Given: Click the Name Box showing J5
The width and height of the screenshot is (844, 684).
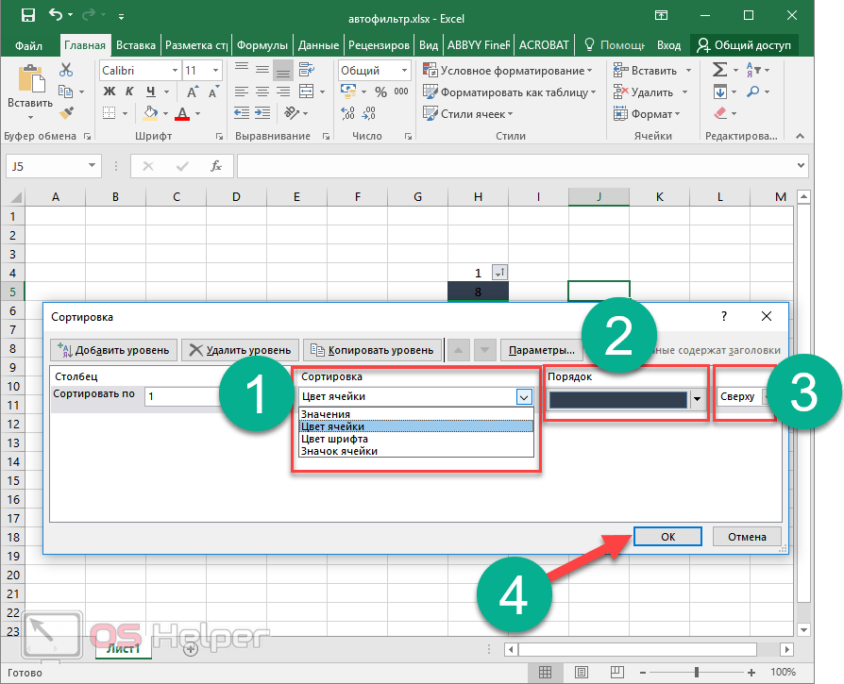Looking at the screenshot, I should (x=53, y=166).
